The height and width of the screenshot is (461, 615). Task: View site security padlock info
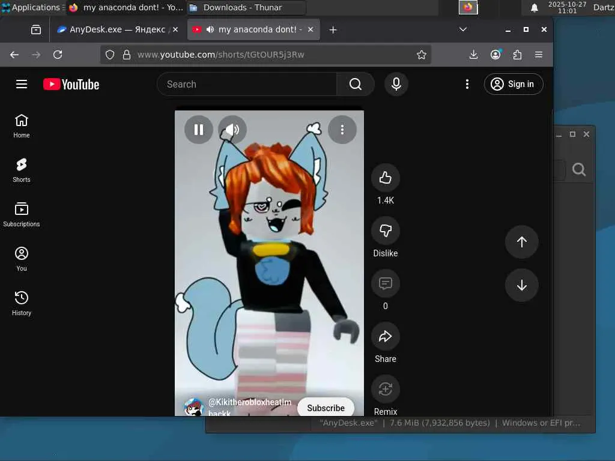coord(126,55)
